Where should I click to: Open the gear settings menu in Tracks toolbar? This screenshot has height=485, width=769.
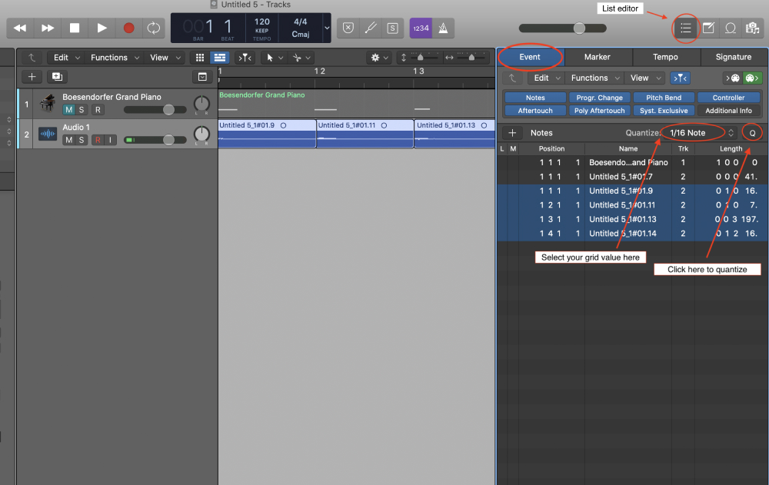380,58
